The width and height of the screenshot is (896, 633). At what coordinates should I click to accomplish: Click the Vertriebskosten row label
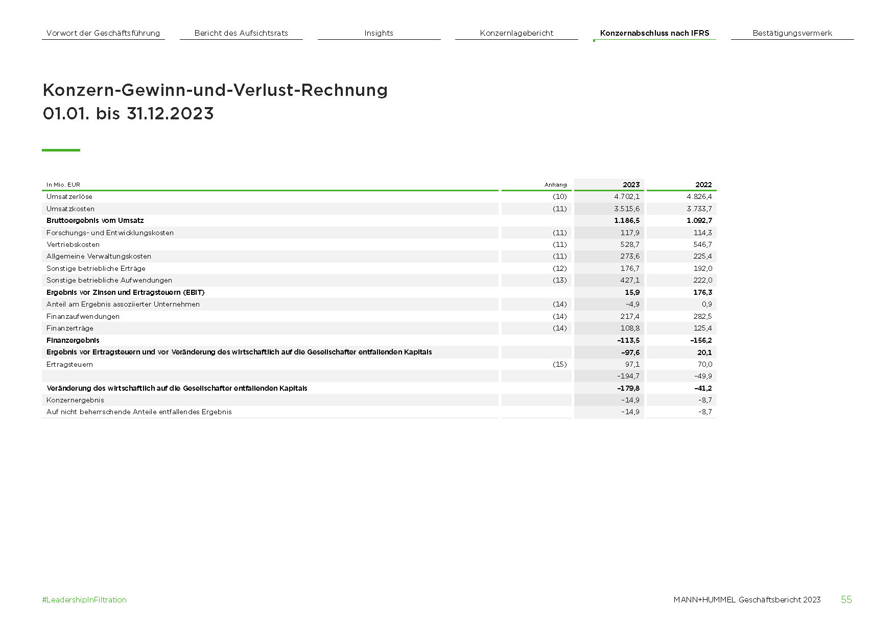point(73,244)
